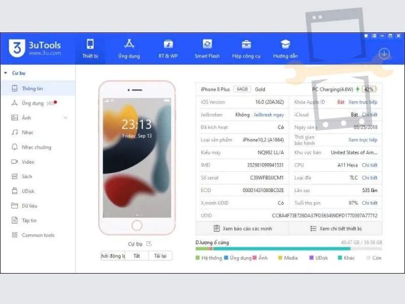Click the UDisk purple legend swatch
The height and width of the screenshot is (304, 405).
coord(311,258)
